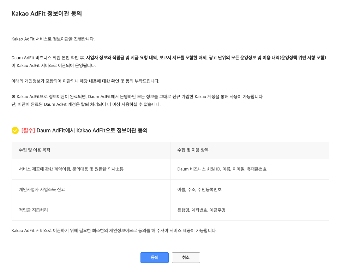The width and height of the screenshot is (342, 276).
Task: Click line '단, 이관이 완료된 Daum AdFit 계정은'
Action: pyautogui.click(x=86, y=104)
